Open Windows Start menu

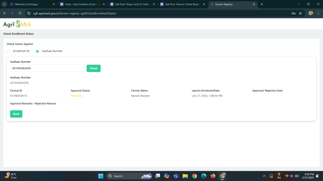(x=101, y=176)
